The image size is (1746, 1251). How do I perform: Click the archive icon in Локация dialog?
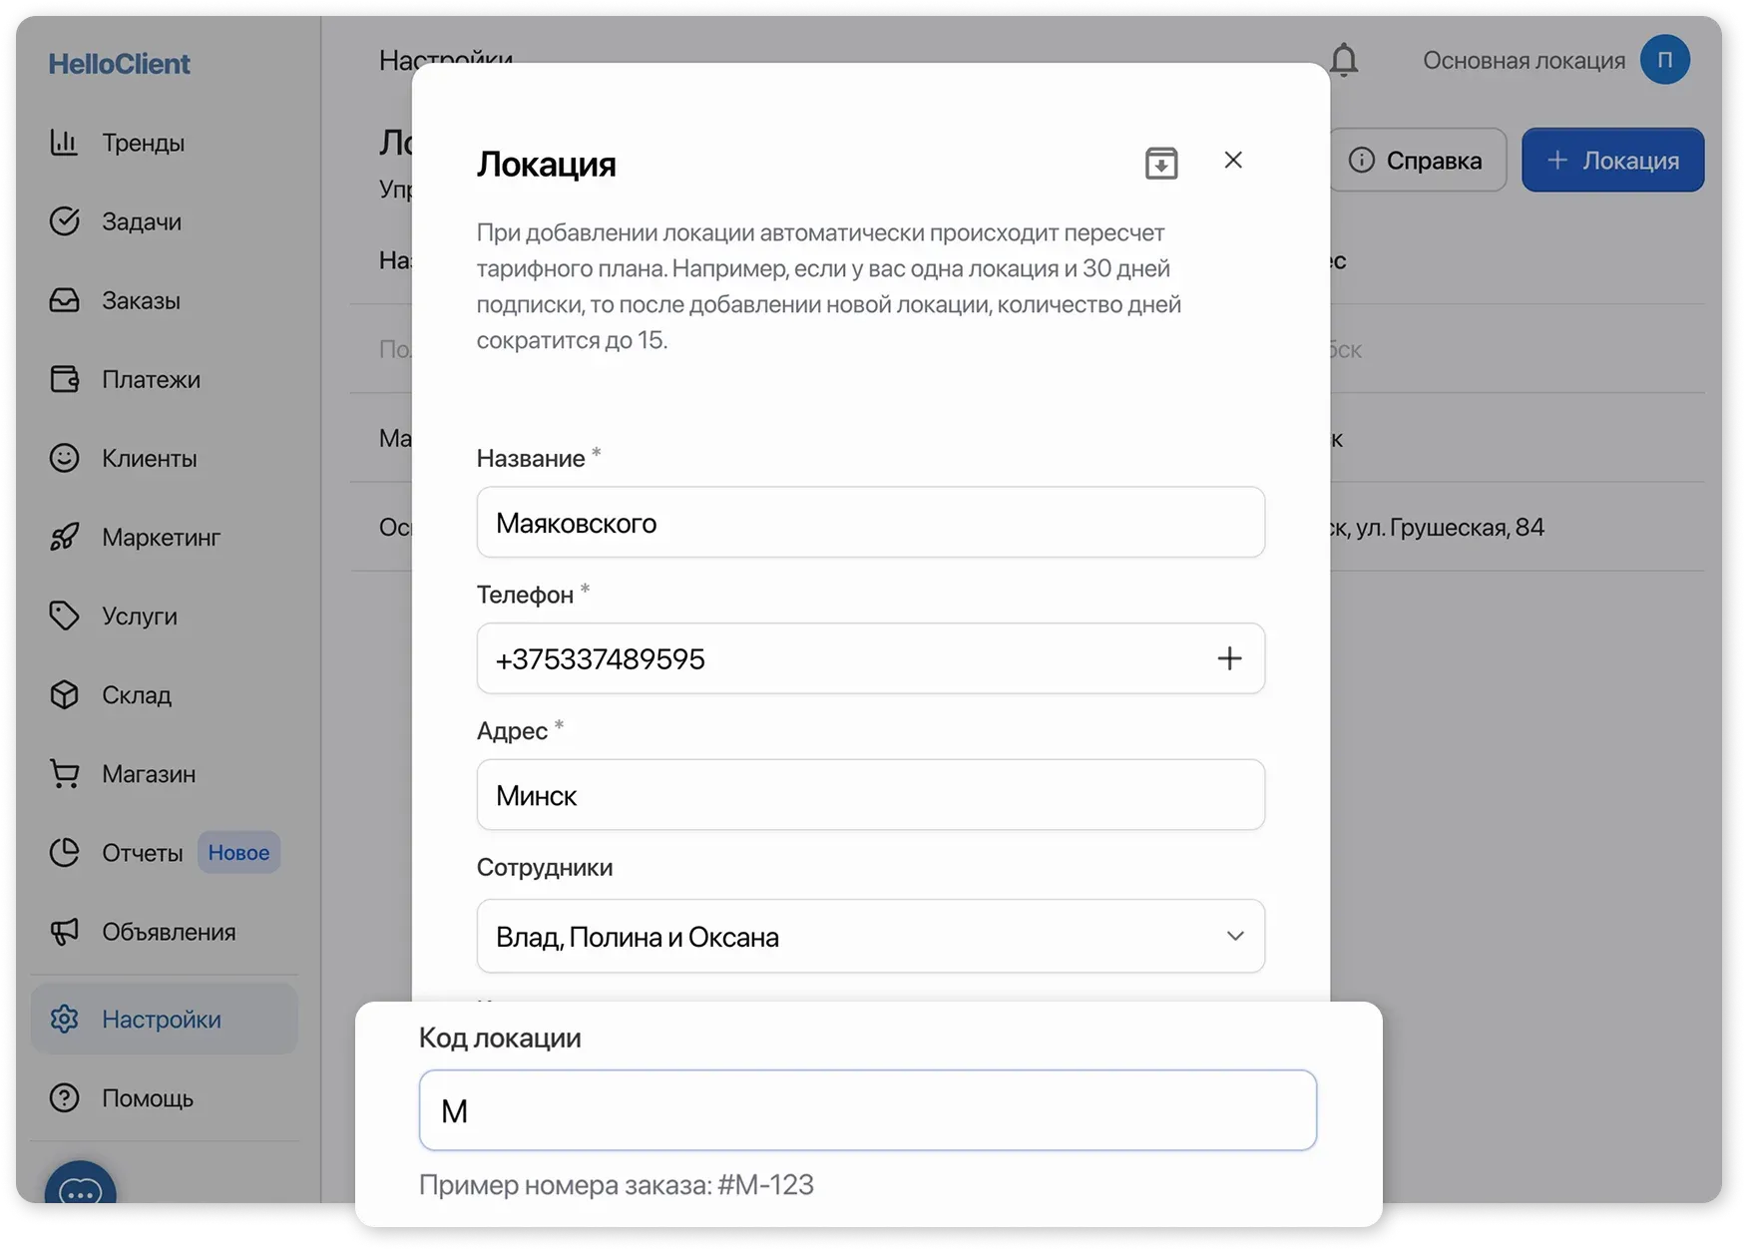1160,163
